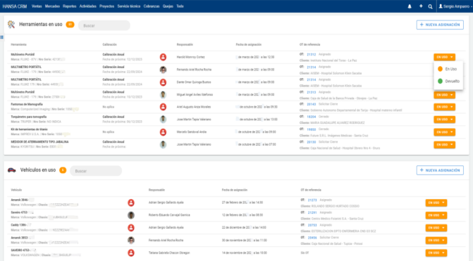The image size is (473, 261).
Task: Open OT link 20143
Action: [x=311, y=104]
